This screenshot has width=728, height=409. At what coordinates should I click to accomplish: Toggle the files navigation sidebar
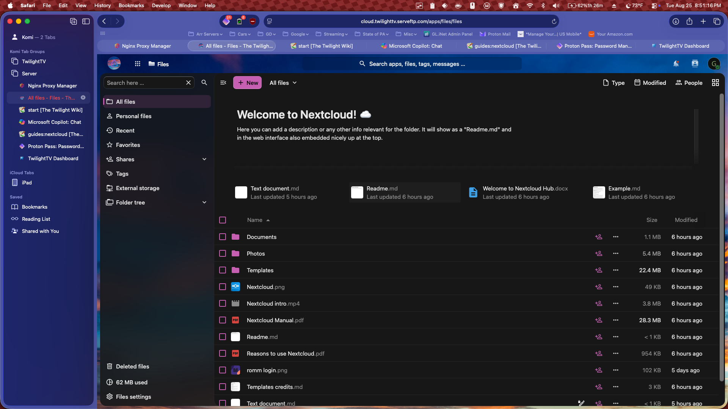tap(223, 83)
